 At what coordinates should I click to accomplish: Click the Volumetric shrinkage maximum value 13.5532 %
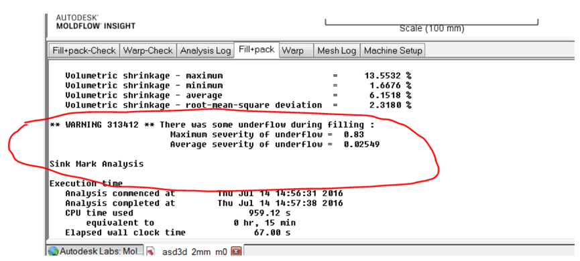pyautogui.click(x=388, y=76)
